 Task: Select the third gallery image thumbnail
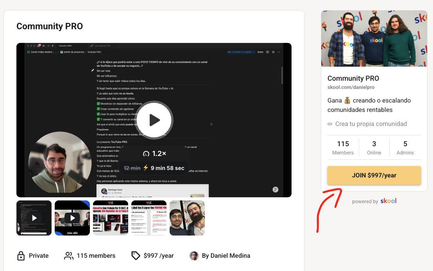click(x=111, y=218)
